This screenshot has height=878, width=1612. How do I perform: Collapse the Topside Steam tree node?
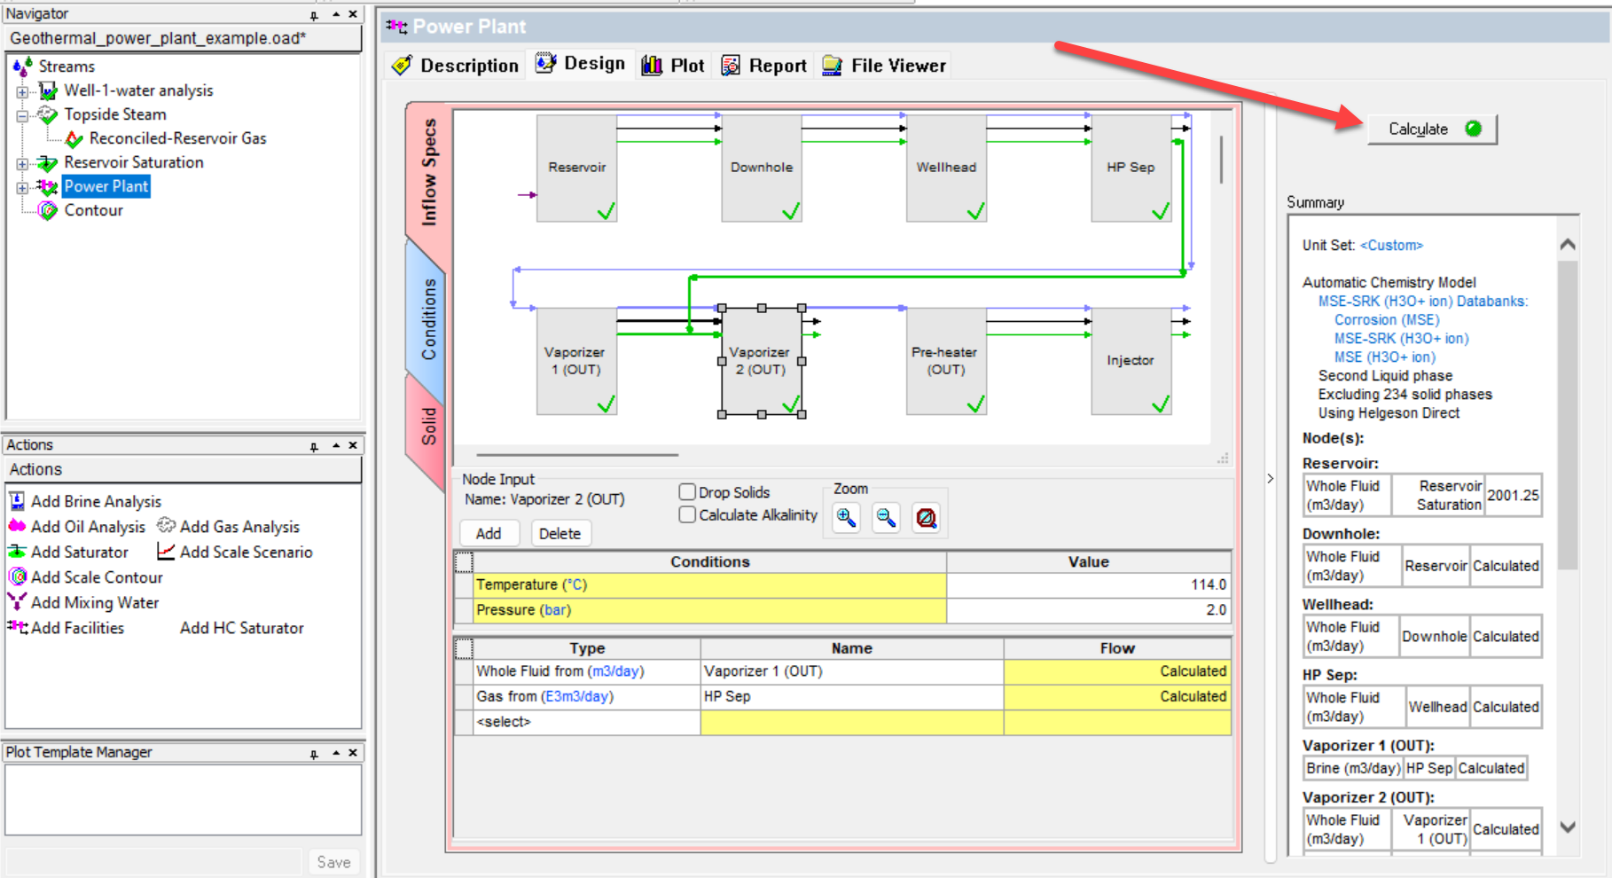[x=22, y=115]
